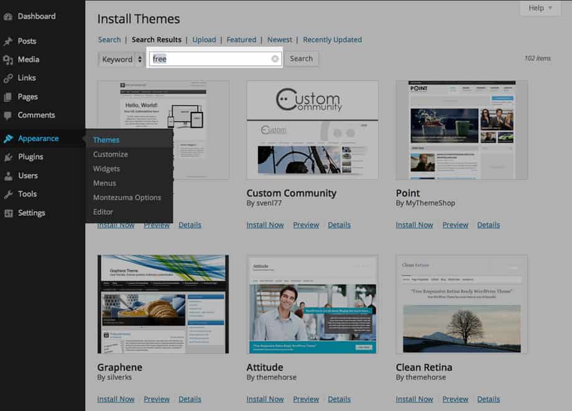Open Widgets in the Appearance submenu

point(106,169)
